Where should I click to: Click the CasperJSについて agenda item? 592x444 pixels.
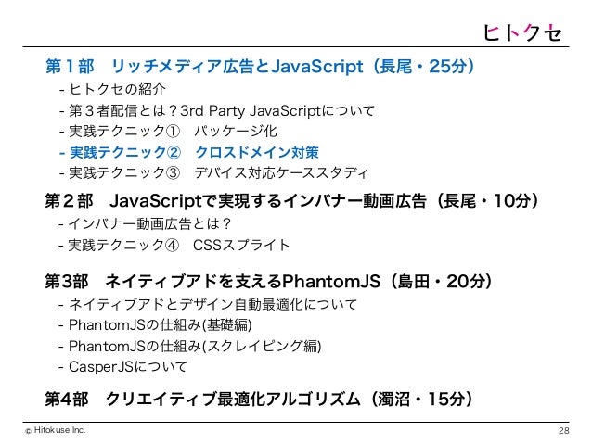coord(122,367)
